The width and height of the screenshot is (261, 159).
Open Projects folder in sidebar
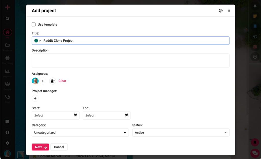point(7,45)
